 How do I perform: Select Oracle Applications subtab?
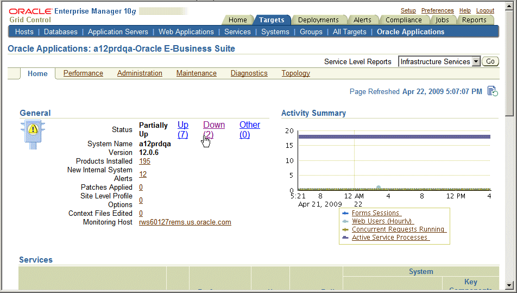pos(411,32)
